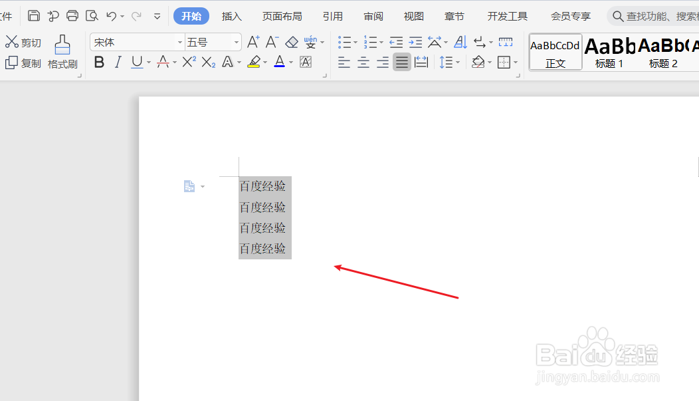Toggle show paragraph marks icon

click(x=480, y=43)
